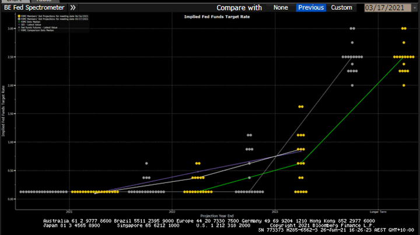Click the yellow legend marker for 06/16/2021
The image size is (420, 235).
point(19,16)
